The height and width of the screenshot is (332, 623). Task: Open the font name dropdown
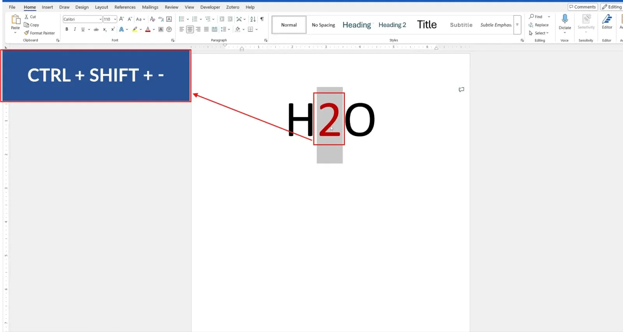[x=100, y=19]
